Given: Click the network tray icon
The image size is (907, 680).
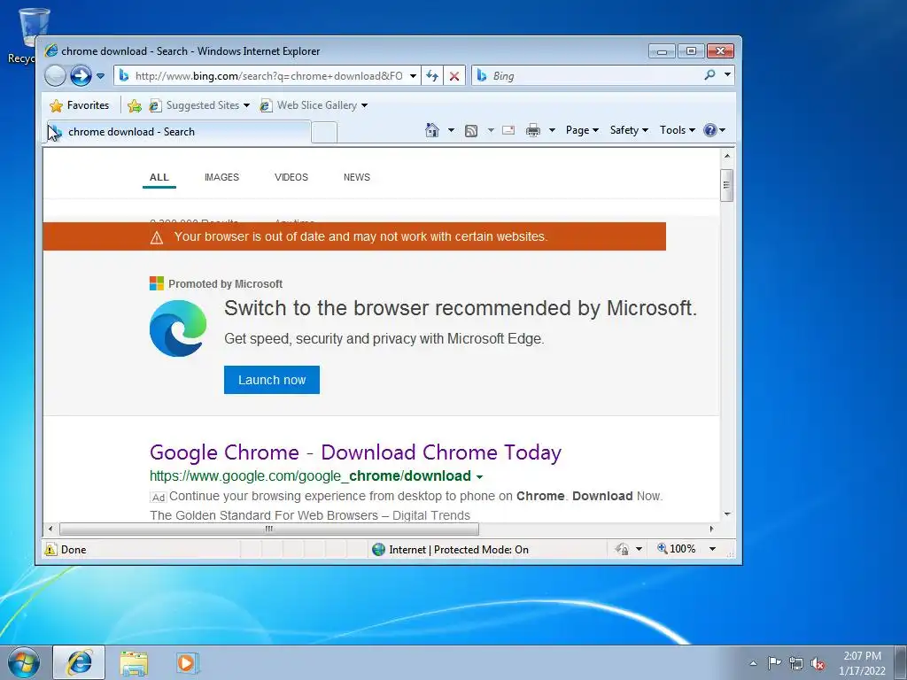Looking at the screenshot, I should tap(796, 664).
